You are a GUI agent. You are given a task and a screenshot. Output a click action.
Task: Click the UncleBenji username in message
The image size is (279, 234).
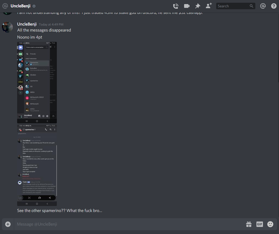point(27,24)
